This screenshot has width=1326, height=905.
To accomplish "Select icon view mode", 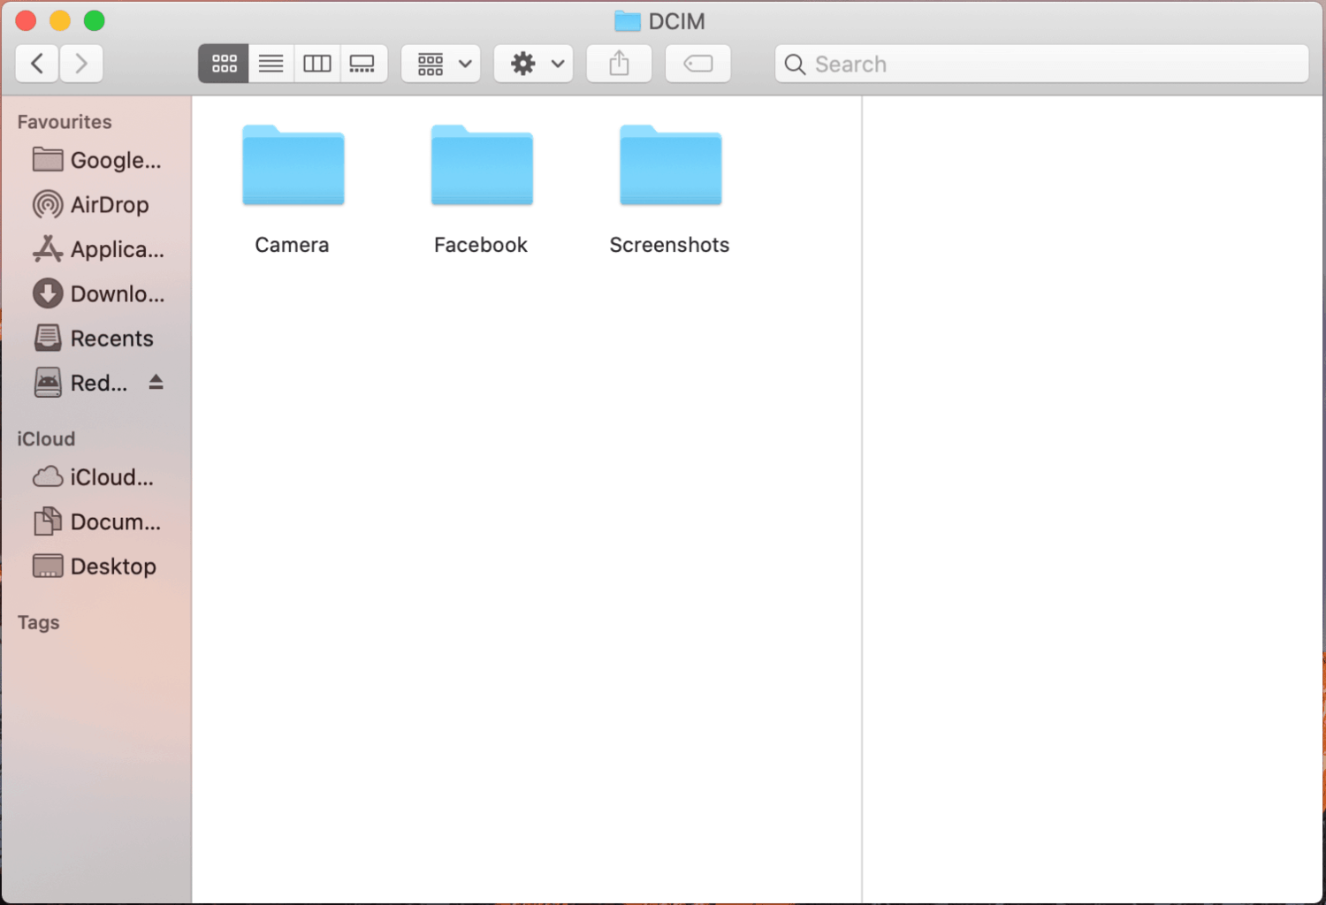I will (223, 63).
